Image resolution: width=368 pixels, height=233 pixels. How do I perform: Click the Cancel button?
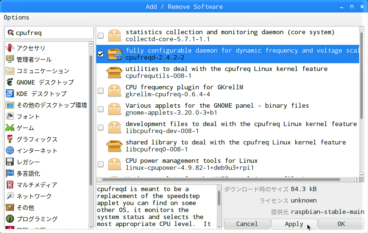pyautogui.click(x=247, y=224)
